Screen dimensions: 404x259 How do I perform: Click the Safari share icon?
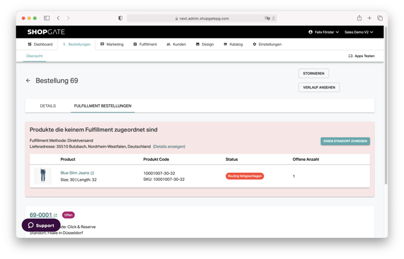point(359,18)
